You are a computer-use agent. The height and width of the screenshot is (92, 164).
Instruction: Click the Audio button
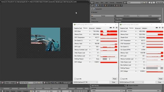149,16
